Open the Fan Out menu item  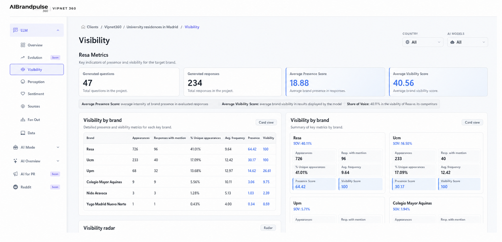click(x=37, y=120)
